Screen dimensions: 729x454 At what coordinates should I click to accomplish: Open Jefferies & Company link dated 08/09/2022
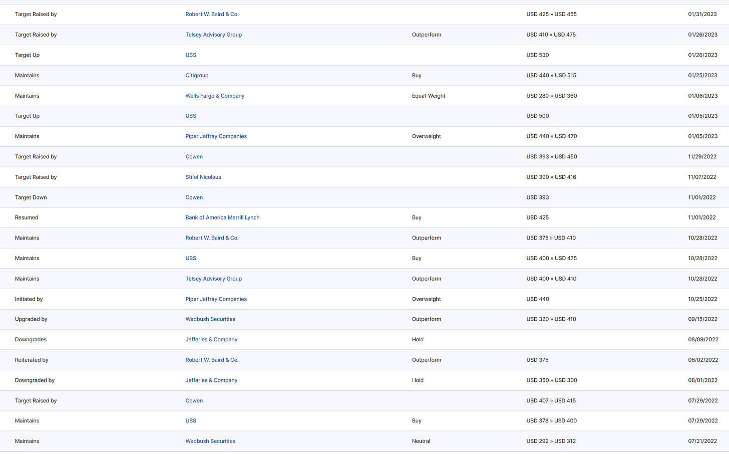coord(211,340)
